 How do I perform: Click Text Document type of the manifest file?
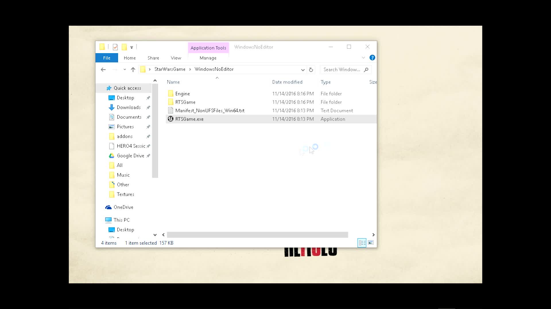click(337, 110)
